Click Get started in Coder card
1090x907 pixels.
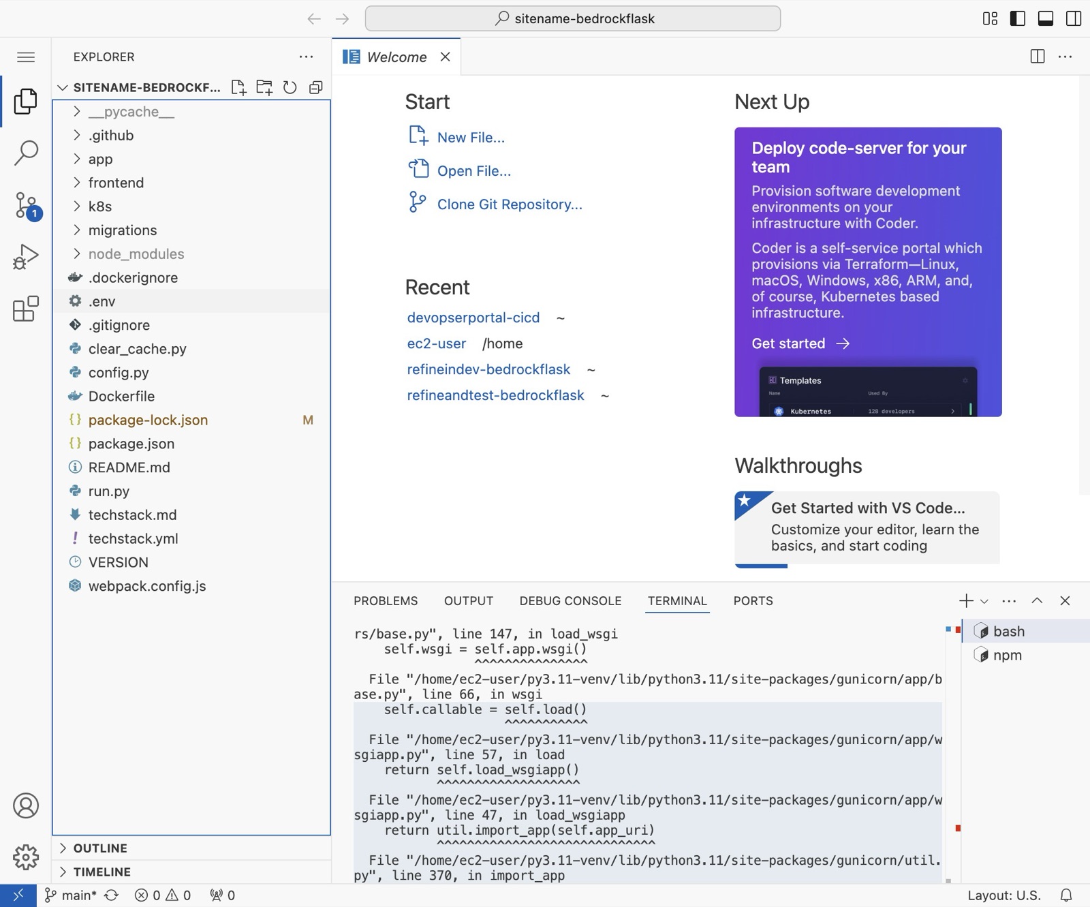pos(800,343)
